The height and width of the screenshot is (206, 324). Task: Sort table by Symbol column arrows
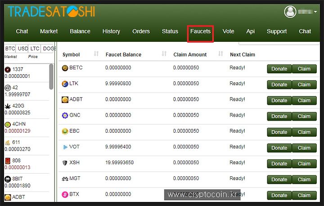point(96,54)
